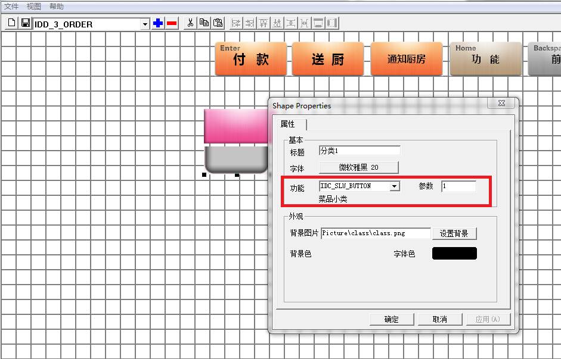Viewport: 561px width, 359px height.
Task: Click the red minus remove icon
Action: (x=172, y=24)
